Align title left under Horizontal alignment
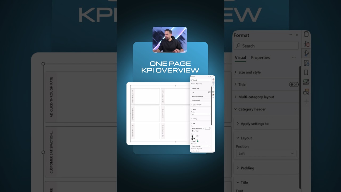Image resolution: width=341 pixels, height=192 pixels. [x=192, y=151]
